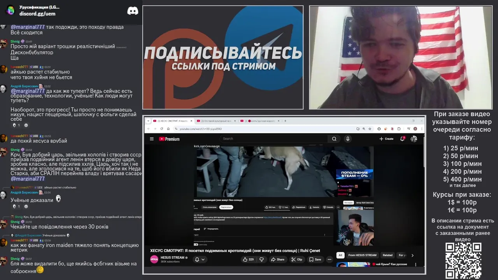The height and width of the screenshot is (280, 498).
Task: Click the @marginal777 mention in Андрій's message
Action: 28,91
